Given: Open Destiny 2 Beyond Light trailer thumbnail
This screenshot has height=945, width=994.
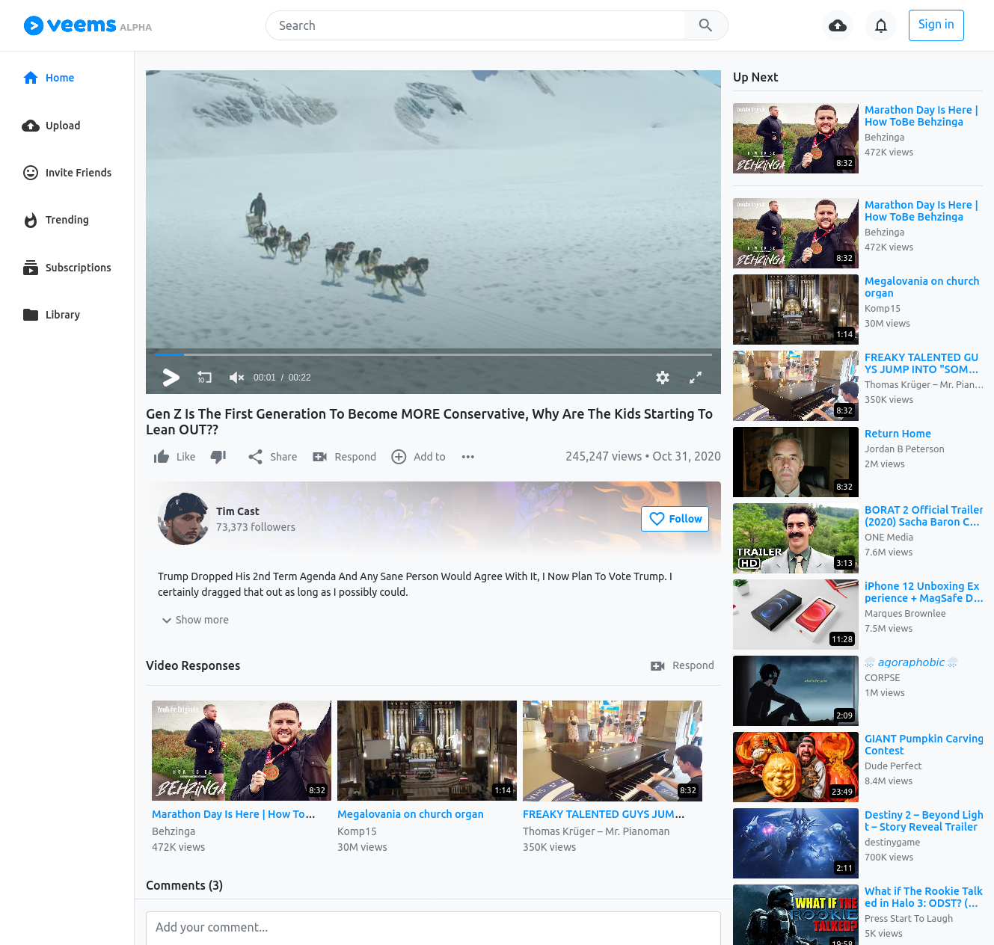Looking at the screenshot, I should [x=796, y=843].
